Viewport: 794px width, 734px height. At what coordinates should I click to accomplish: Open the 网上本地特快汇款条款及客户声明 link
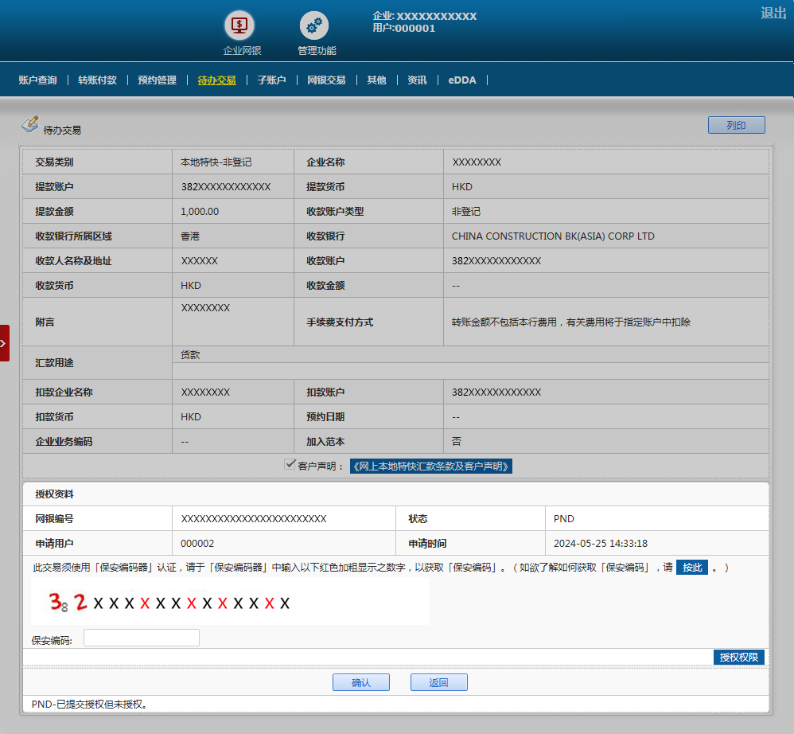point(431,467)
